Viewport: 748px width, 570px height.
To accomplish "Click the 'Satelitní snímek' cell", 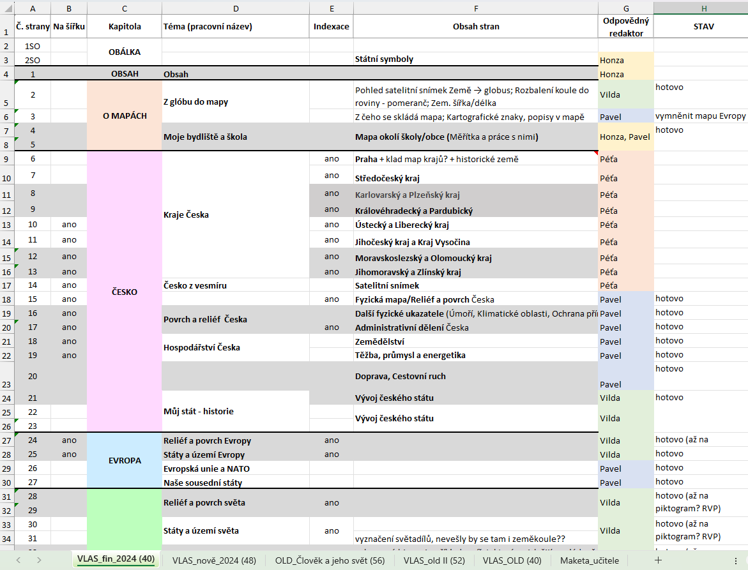I will [x=476, y=285].
